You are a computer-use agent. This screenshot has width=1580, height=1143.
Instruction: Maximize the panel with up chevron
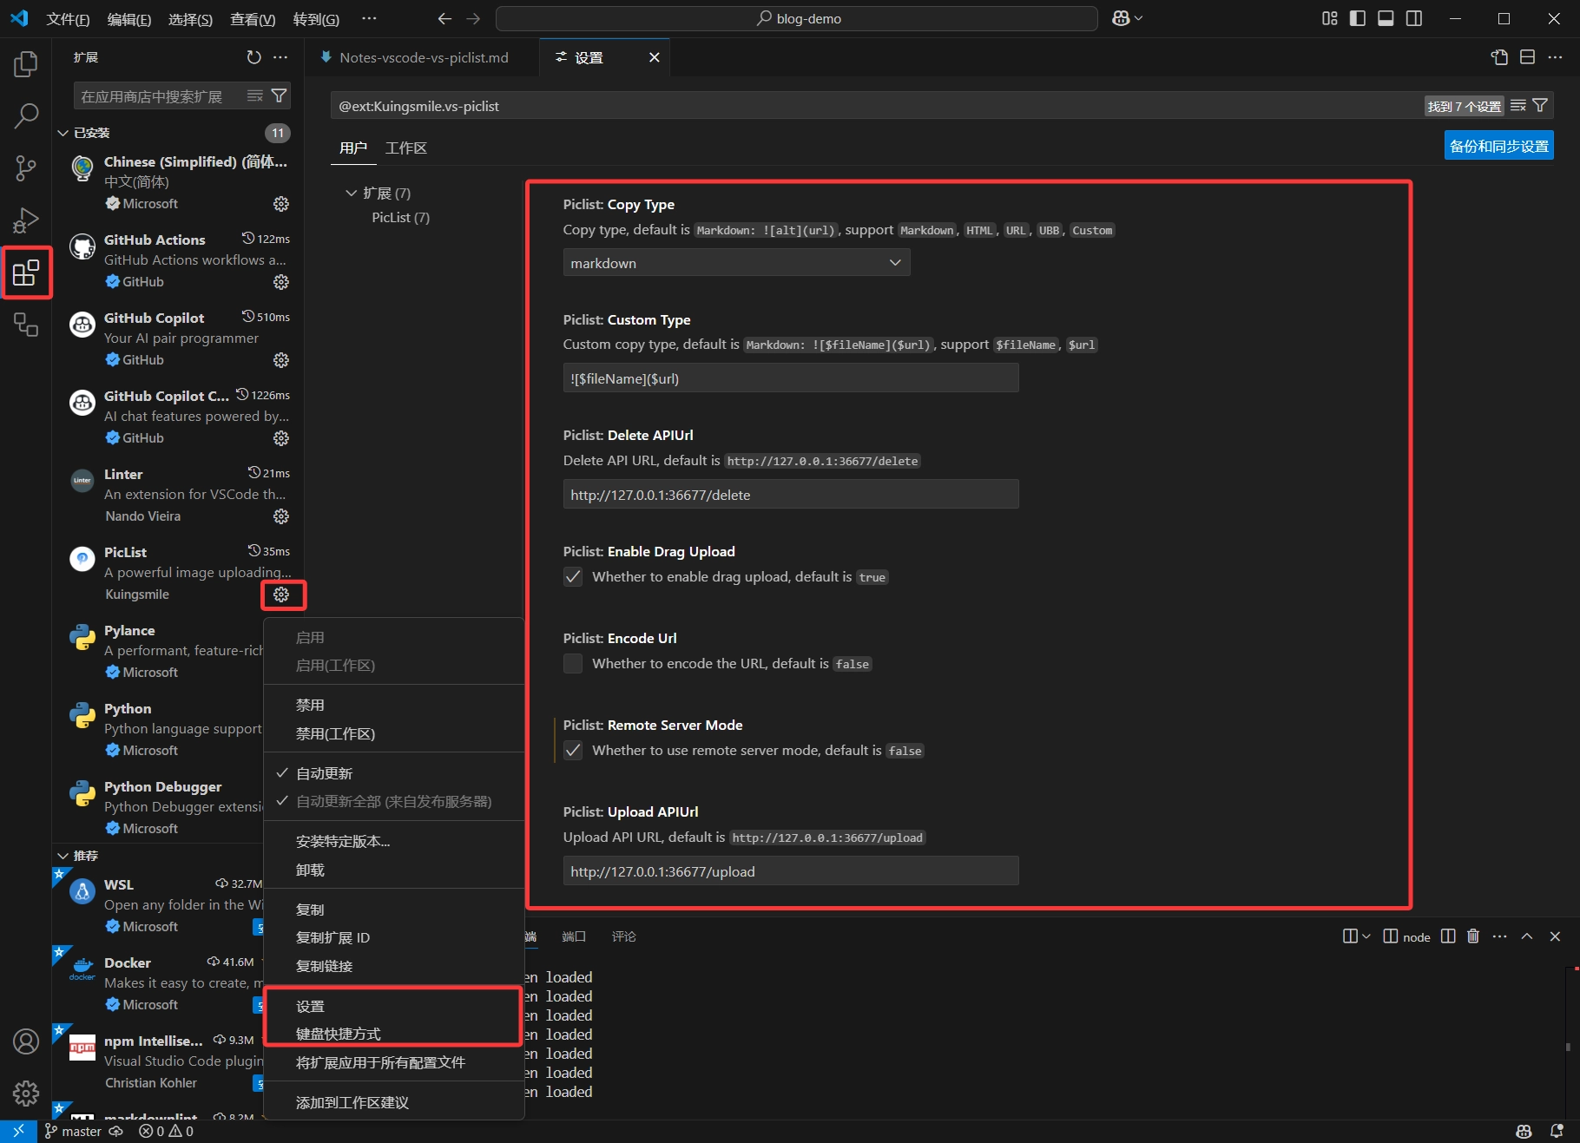pyautogui.click(x=1527, y=936)
